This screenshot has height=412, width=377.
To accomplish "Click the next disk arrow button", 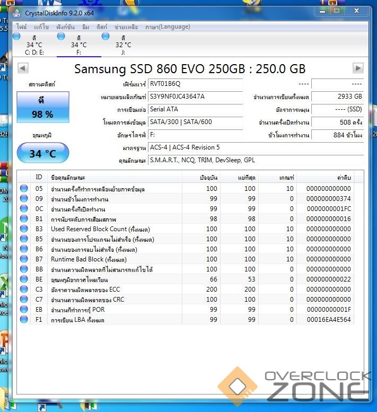I will 358,68.
